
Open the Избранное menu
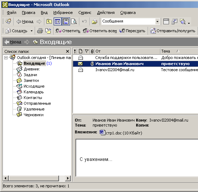coord(63,13)
